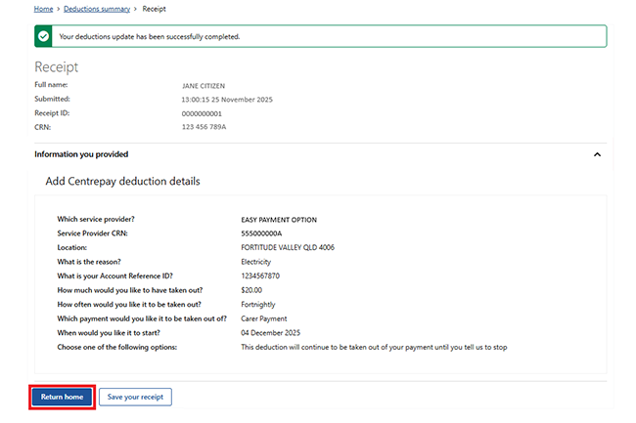Click the deductions update success message text
Image resolution: width=636 pixels, height=423 pixels.
[149, 36]
